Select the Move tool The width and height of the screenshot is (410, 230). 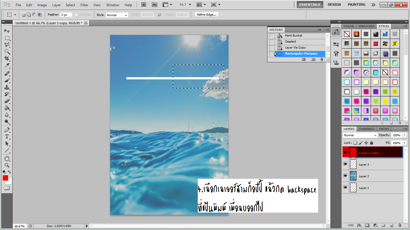point(7,31)
